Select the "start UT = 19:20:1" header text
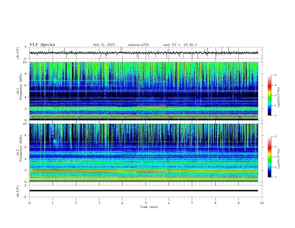 pyautogui.click(x=180, y=45)
